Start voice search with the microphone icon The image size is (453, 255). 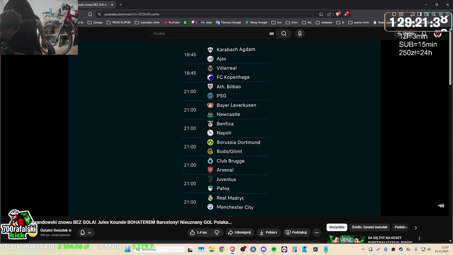[300, 34]
